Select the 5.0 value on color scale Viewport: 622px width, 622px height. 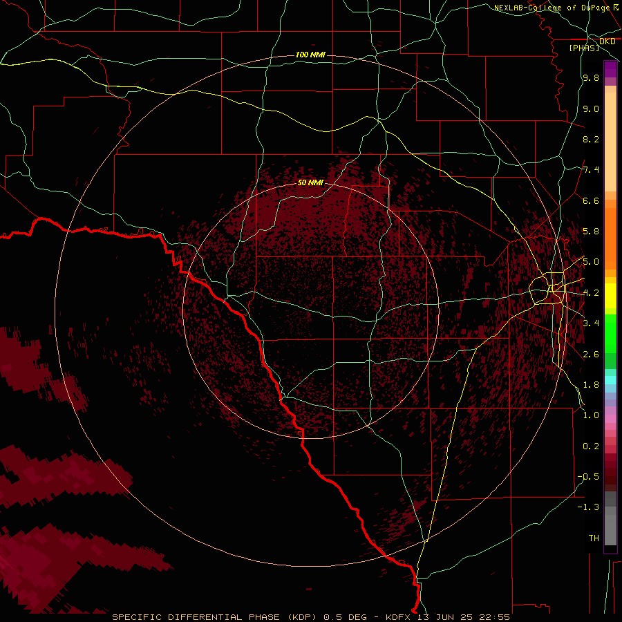click(591, 262)
